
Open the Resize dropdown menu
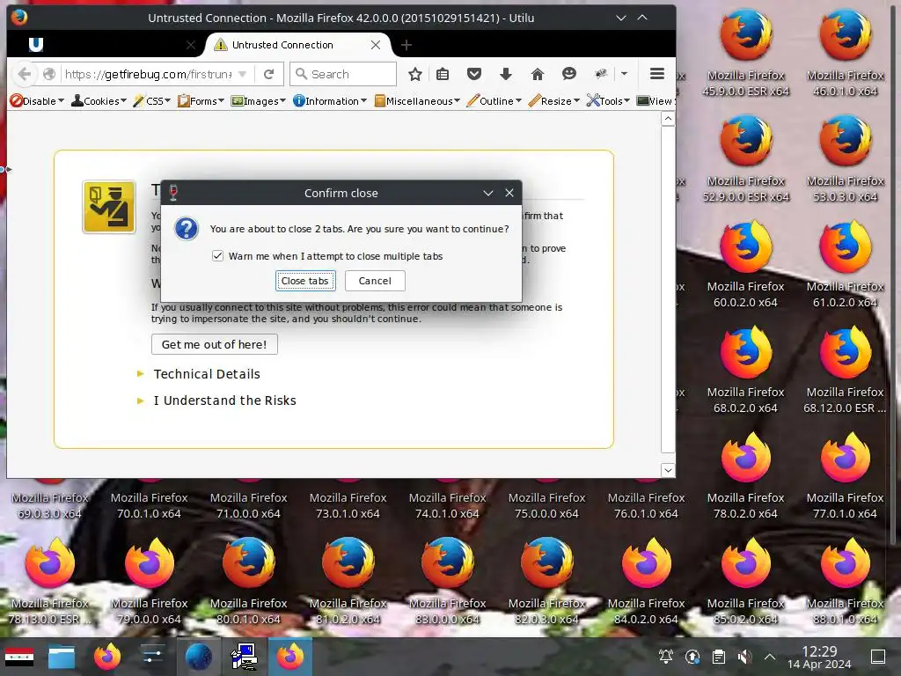(553, 101)
